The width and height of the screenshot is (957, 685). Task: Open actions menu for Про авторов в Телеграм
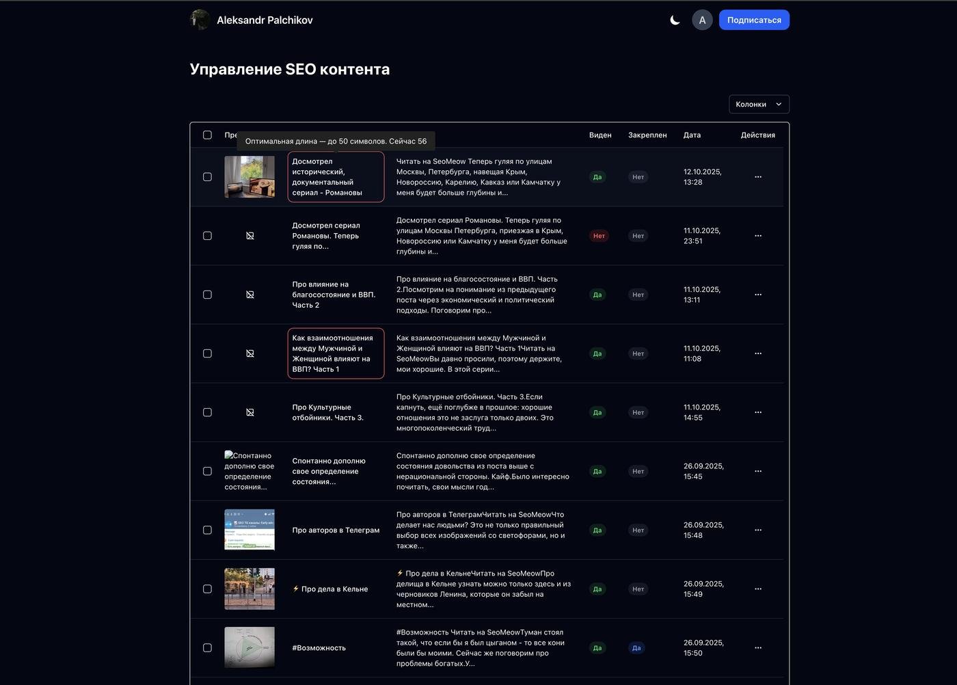click(757, 530)
